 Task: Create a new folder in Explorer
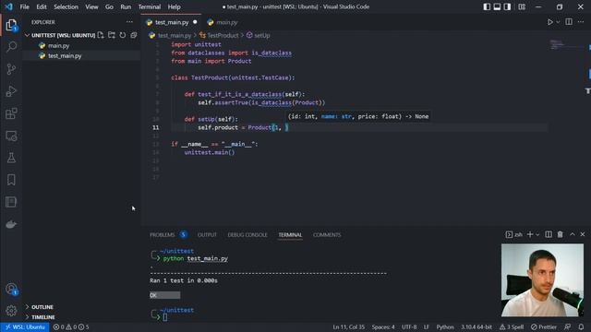coord(112,35)
